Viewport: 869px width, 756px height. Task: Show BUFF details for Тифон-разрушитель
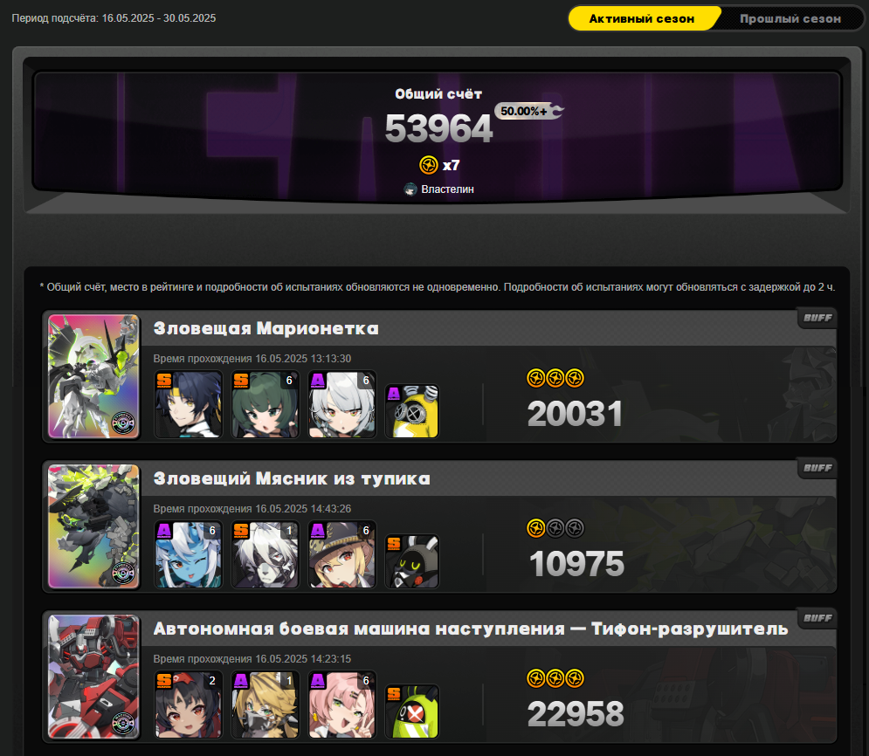click(x=817, y=617)
